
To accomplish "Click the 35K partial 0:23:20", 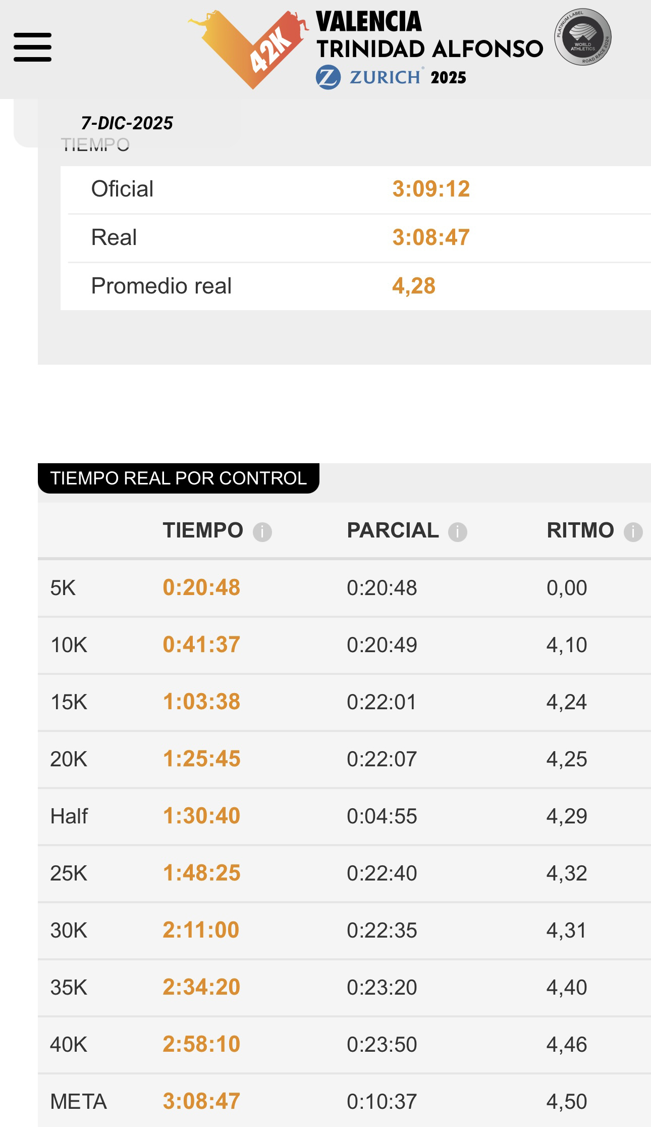I will point(382,988).
